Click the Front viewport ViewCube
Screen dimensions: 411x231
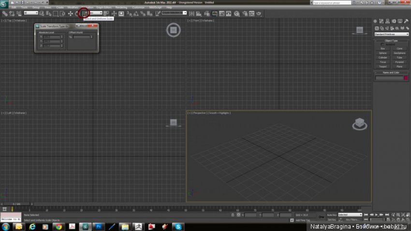point(360,30)
